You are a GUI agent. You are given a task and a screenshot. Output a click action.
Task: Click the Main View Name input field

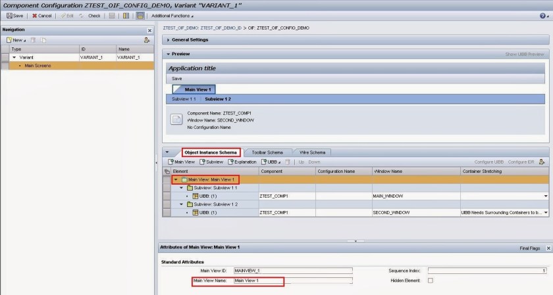(x=293, y=281)
